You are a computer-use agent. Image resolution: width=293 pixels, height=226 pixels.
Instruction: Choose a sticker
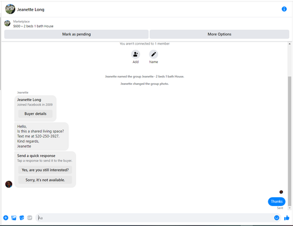(x=22, y=218)
